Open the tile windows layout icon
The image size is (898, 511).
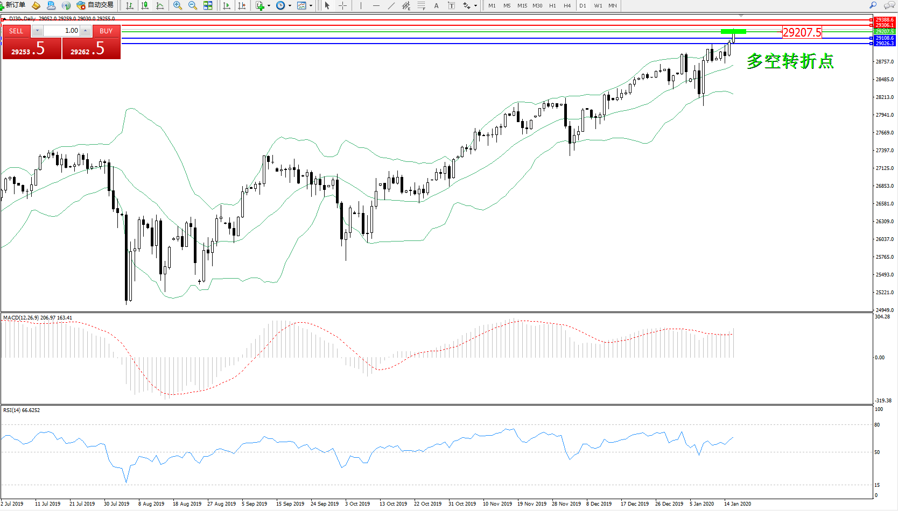pos(208,5)
